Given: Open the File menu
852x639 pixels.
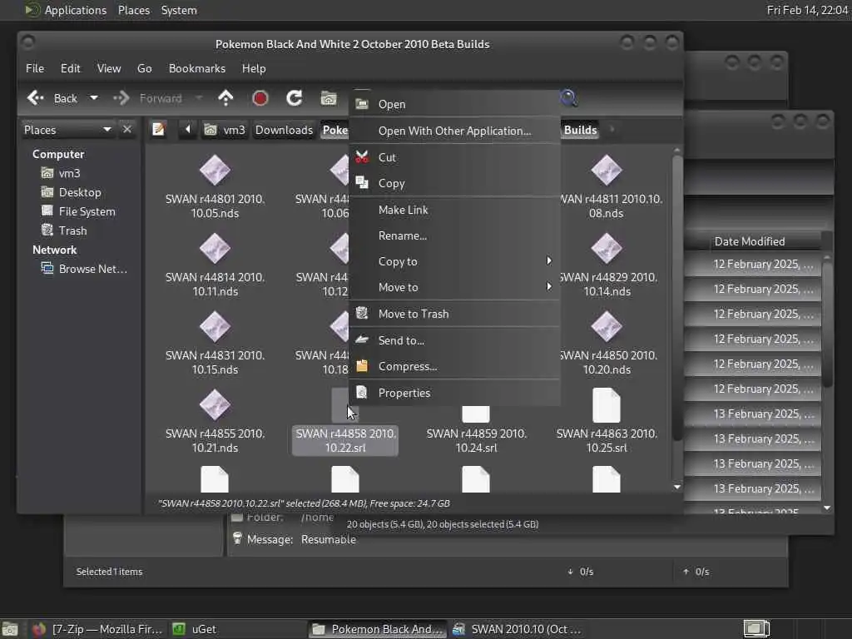Looking at the screenshot, I should [x=35, y=68].
